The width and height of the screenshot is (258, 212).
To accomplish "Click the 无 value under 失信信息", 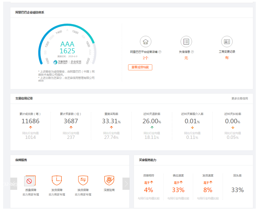I will [186, 58].
